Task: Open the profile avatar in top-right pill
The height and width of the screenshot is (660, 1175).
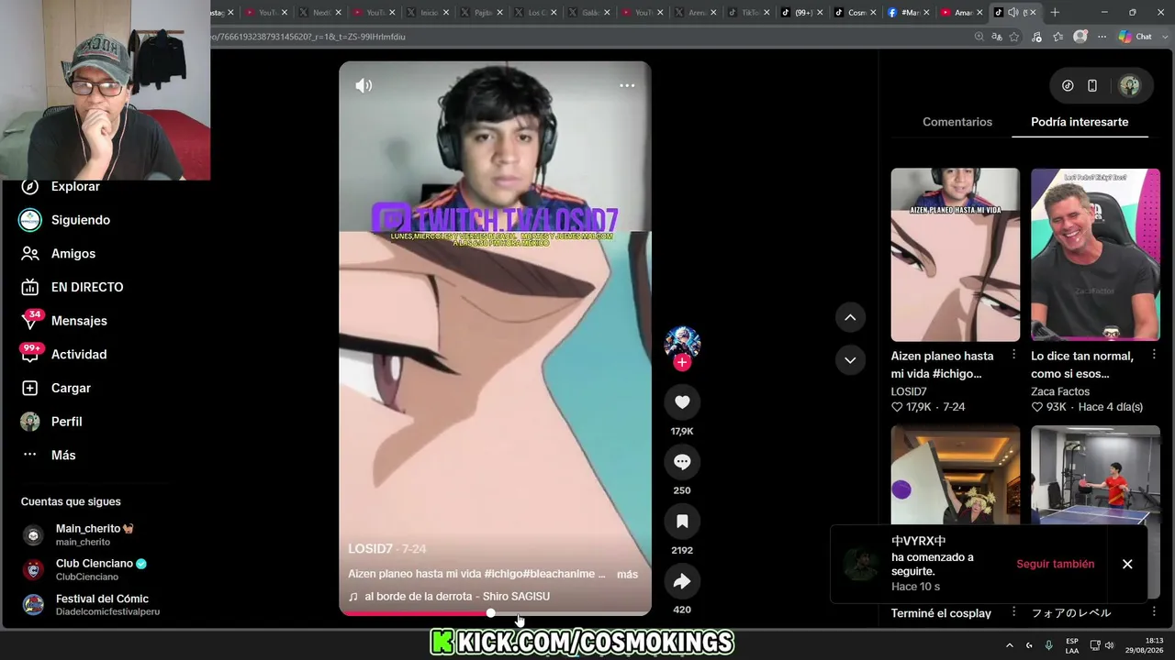Action: [1129, 86]
